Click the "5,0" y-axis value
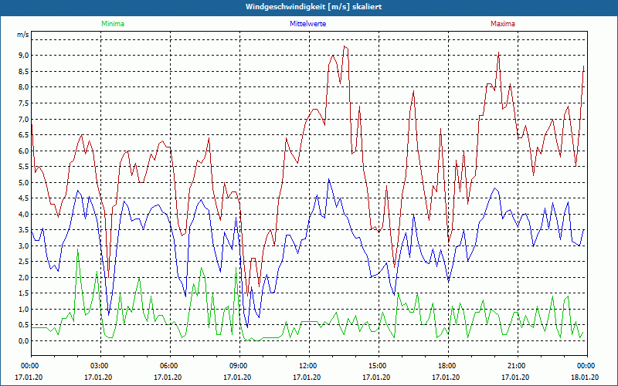618x386 pixels. [24, 182]
